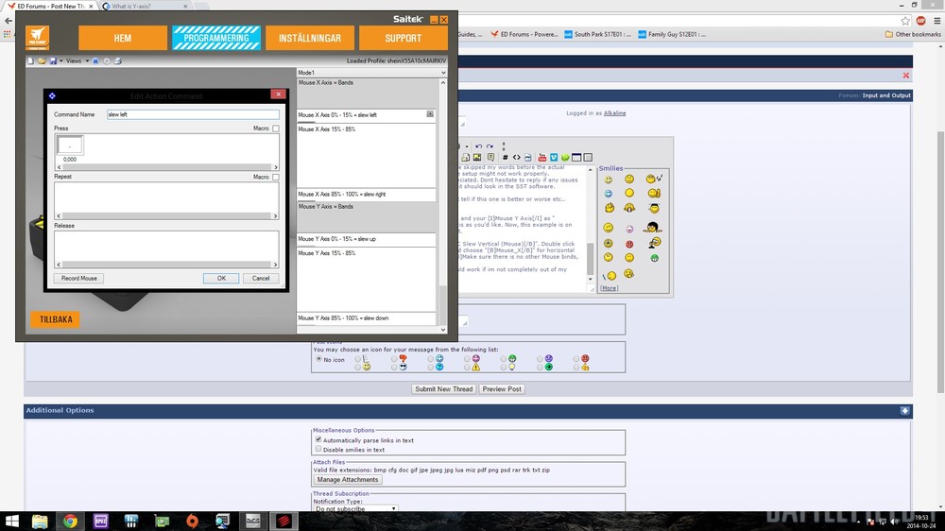
Task: Click the gear settings icon in Saitek toolbar
Action: pos(107,60)
